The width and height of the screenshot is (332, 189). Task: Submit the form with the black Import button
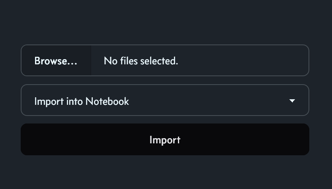click(x=165, y=139)
